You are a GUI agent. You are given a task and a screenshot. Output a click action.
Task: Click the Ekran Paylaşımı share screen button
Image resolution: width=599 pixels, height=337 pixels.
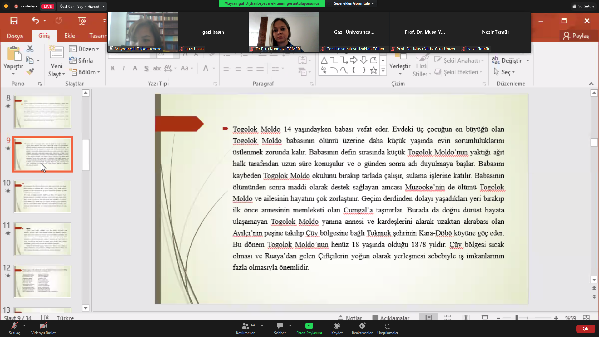309,329
